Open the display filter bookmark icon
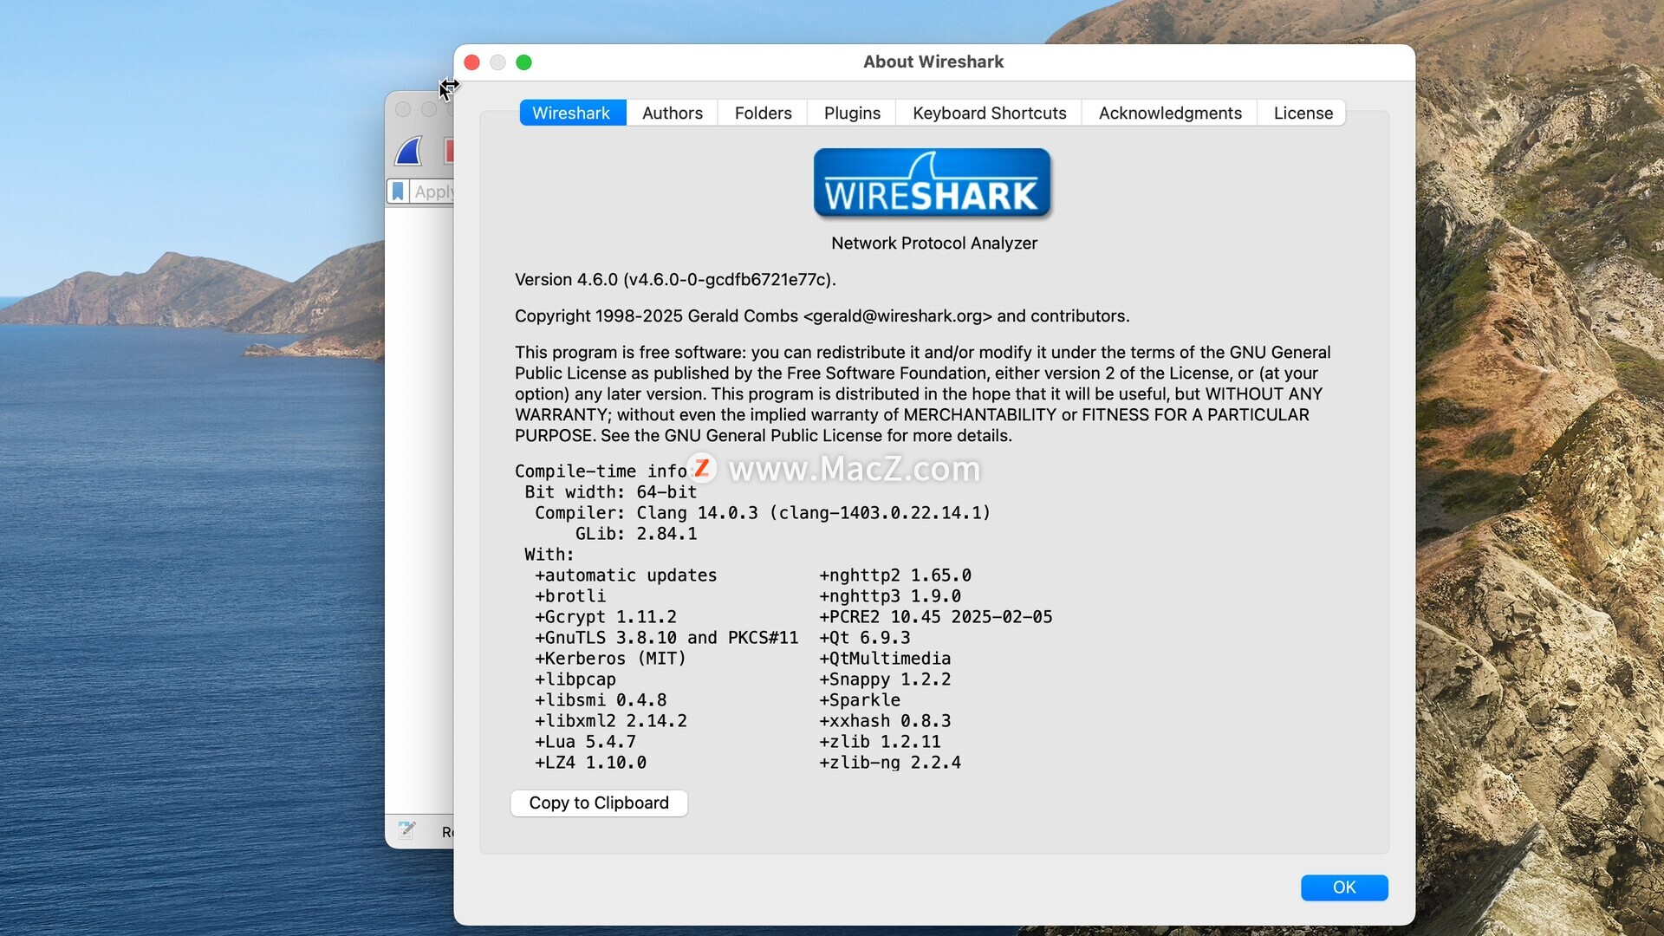 tap(398, 192)
